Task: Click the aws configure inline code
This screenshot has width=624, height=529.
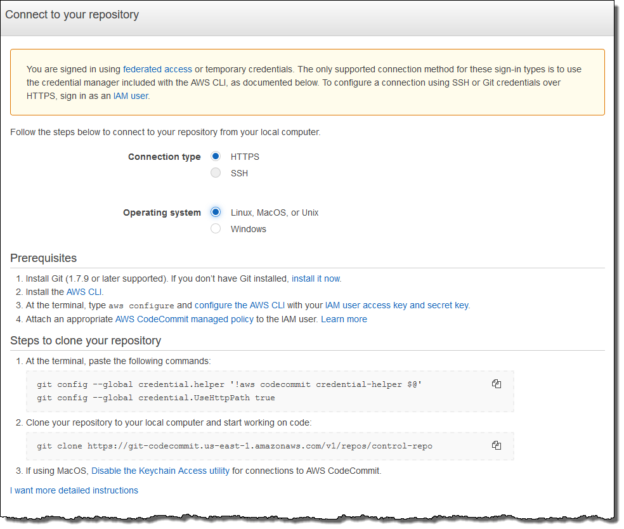Action: pos(141,306)
